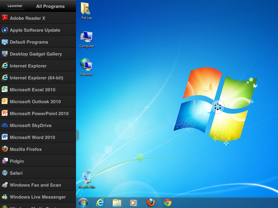Screen dimensions: 278x208
Task: Click the Launcher back button
Action: pos(14,6)
